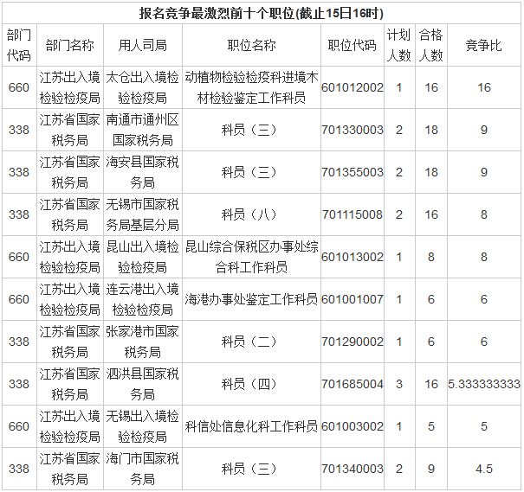Image resolution: width=524 pixels, height=492 pixels.
Task: Click the competition ratio 5.333333333
Action: [484, 384]
